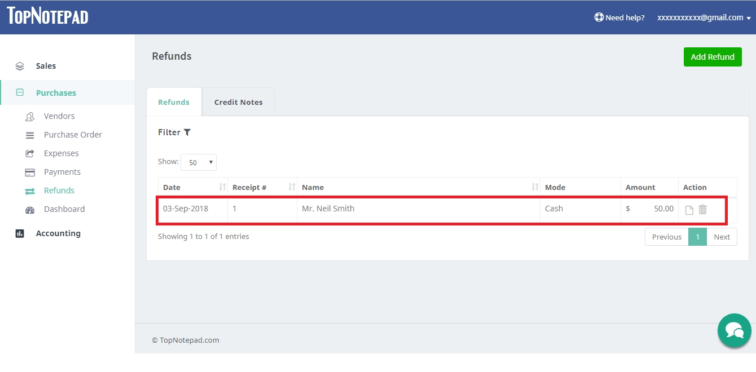Open the chat support bubble
This screenshot has height=372, width=756.
pyautogui.click(x=734, y=330)
